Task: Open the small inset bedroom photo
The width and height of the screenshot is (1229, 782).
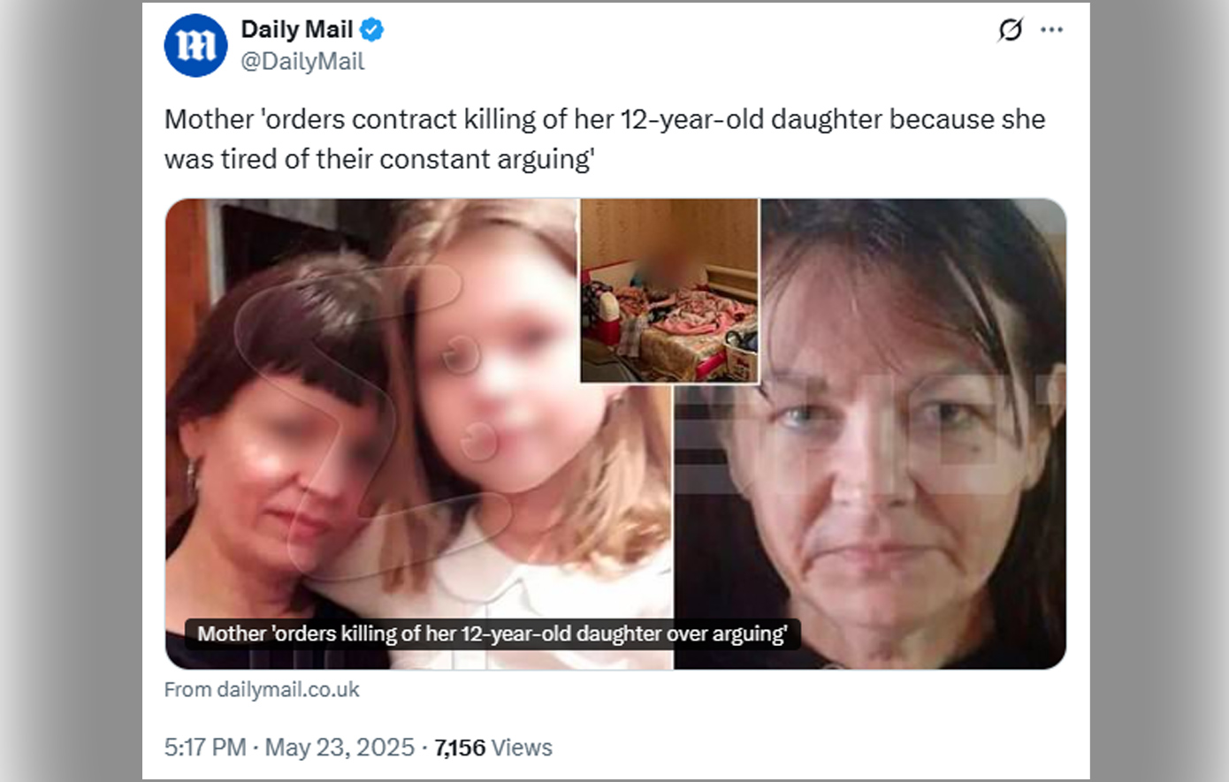Action: pos(669,291)
